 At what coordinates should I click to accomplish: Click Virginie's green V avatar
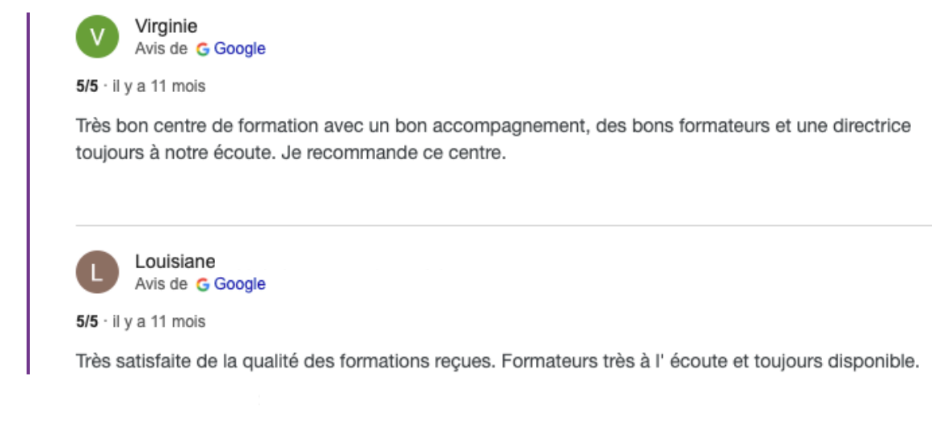tap(98, 37)
